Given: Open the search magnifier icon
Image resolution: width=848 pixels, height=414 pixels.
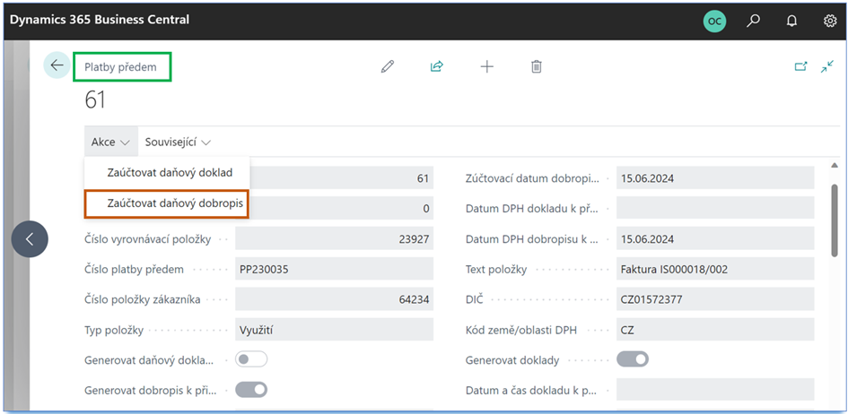Looking at the screenshot, I should click(754, 21).
